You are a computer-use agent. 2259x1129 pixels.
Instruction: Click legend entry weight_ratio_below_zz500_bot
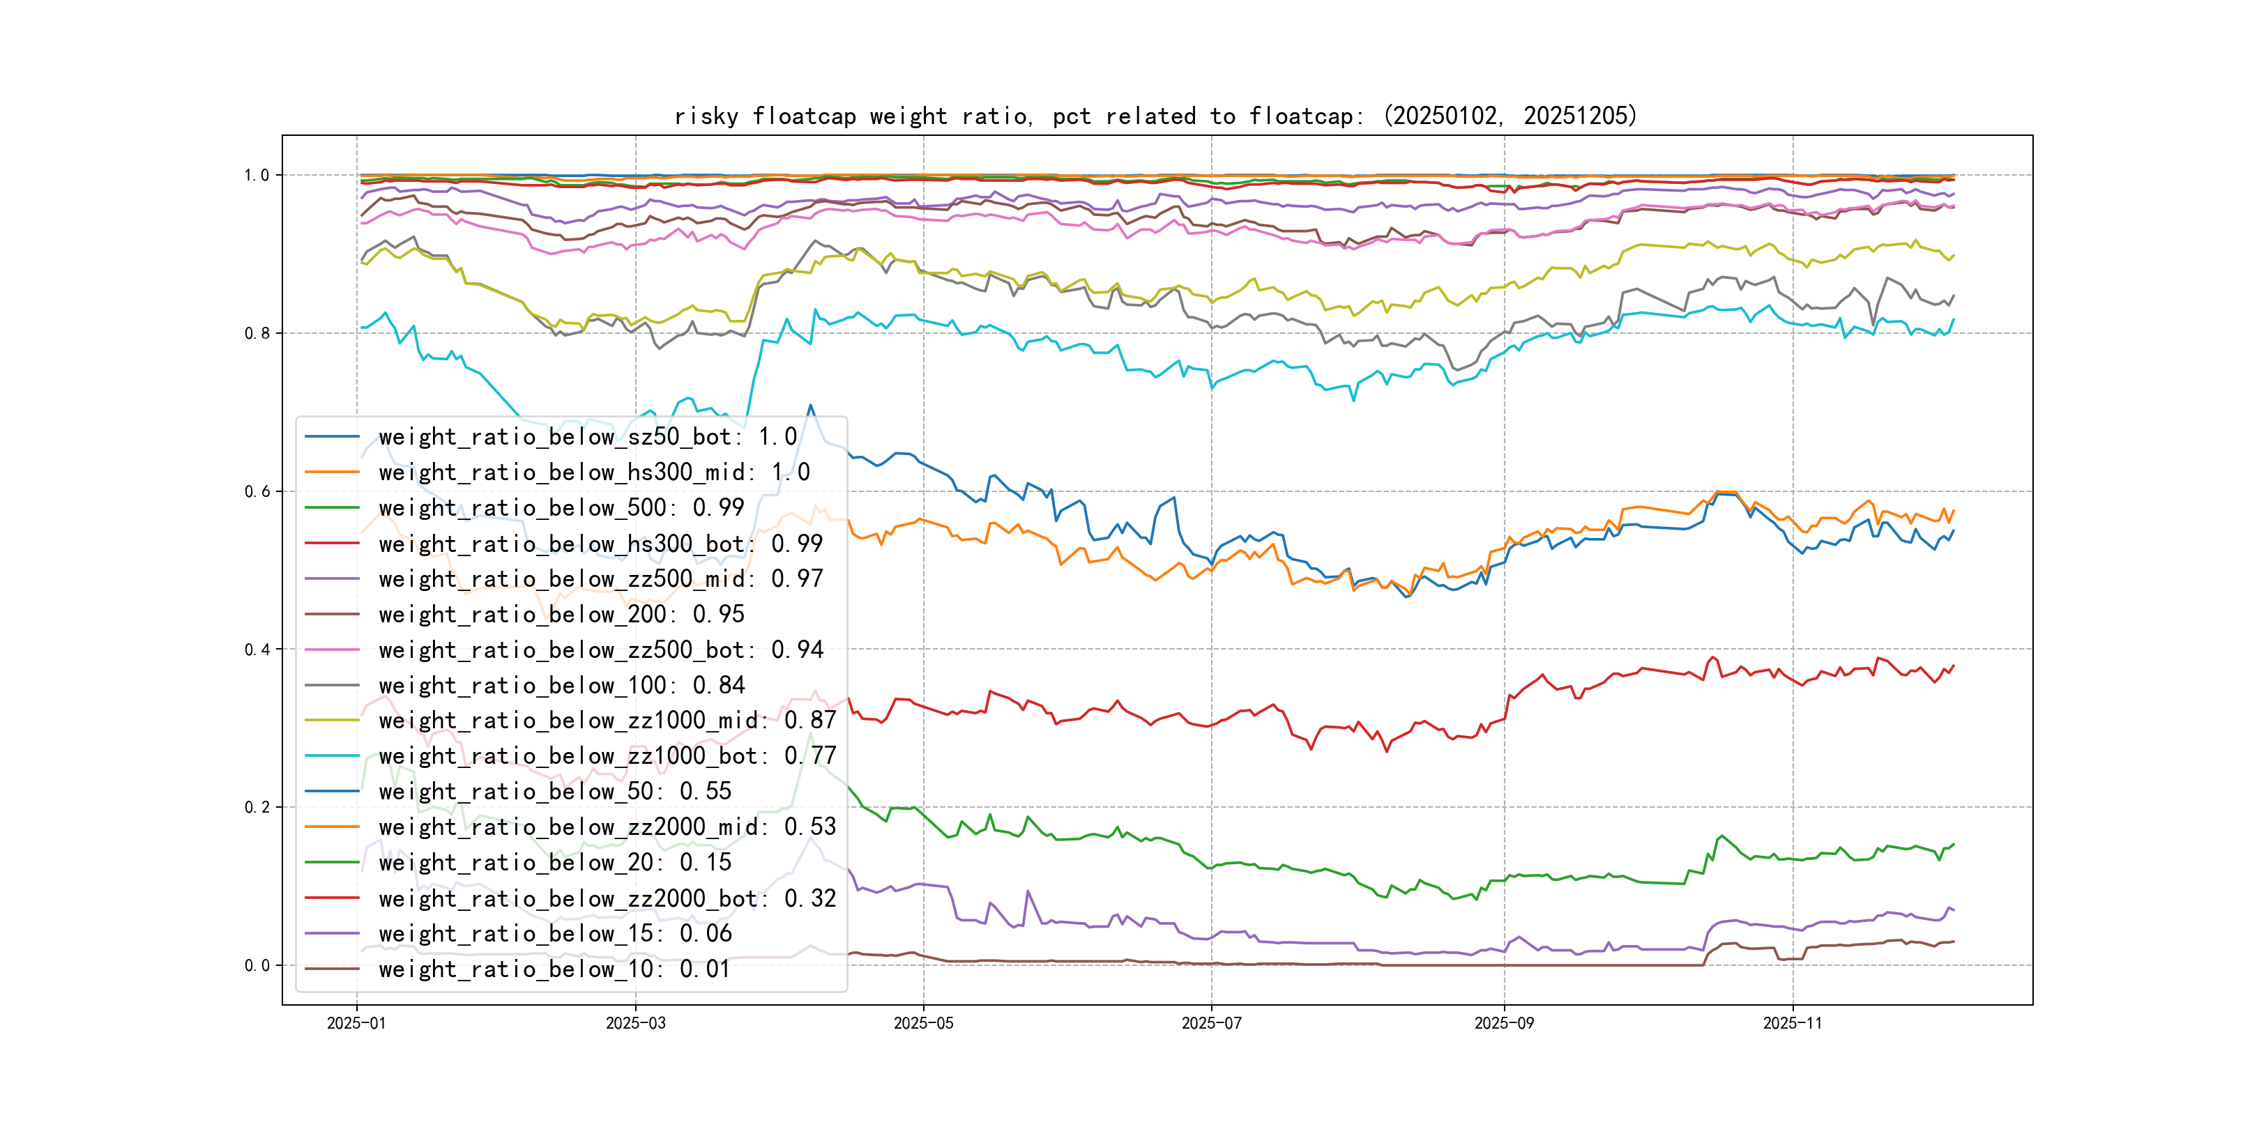coord(600,650)
